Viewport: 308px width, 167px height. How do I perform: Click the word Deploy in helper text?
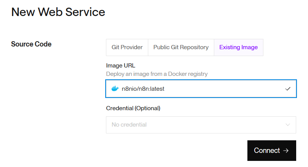pos(115,74)
